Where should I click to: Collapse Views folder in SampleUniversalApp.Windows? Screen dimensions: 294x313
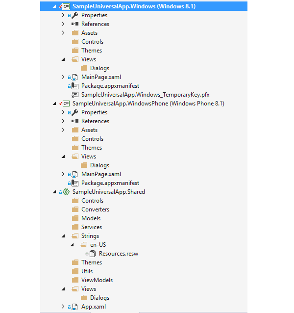coord(63,59)
